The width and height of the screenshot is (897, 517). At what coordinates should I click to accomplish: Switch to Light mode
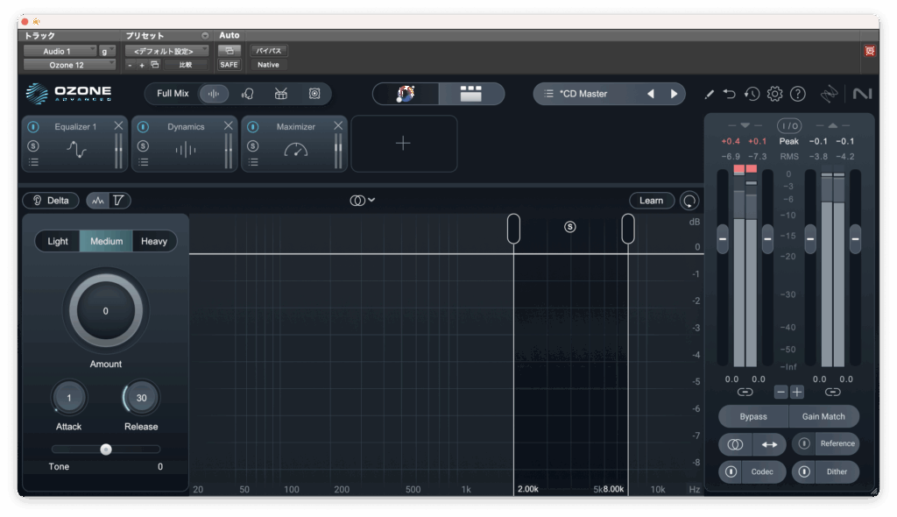click(x=58, y=241)
